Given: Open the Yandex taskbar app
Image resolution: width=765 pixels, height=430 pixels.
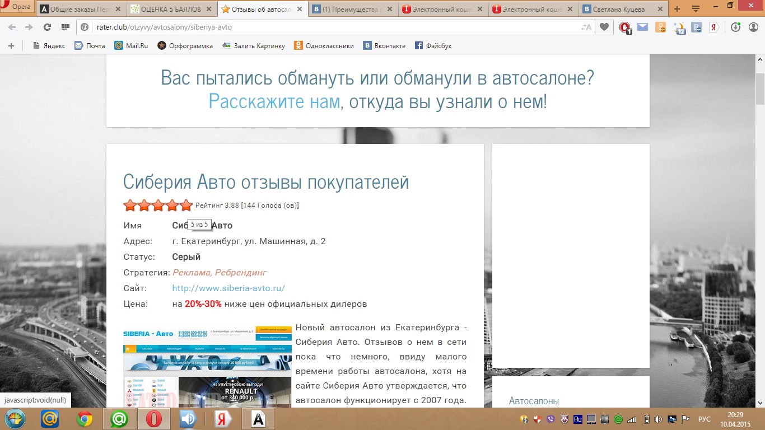Looking at the screenshot, I should pos(223,419).
